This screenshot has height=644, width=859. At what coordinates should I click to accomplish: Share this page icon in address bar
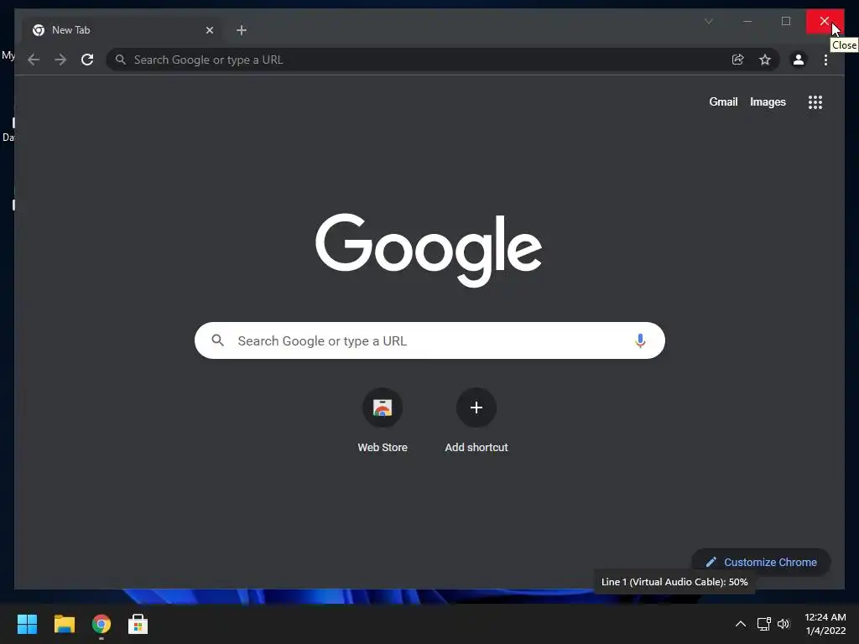tap(738, 60)
